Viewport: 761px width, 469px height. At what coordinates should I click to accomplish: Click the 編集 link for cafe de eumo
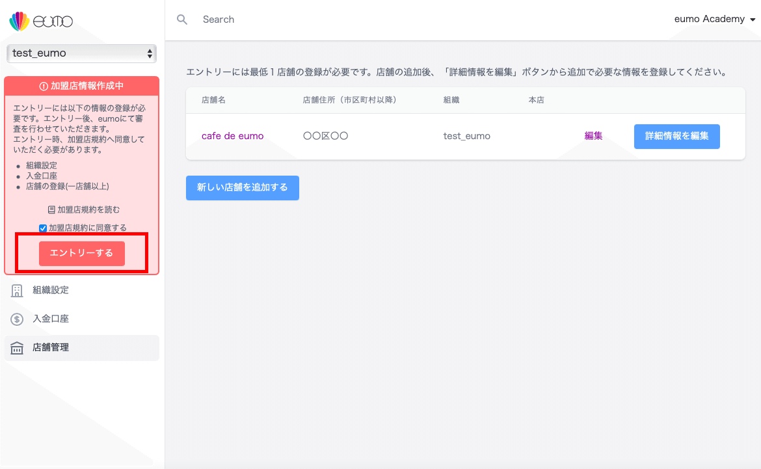tap(593, 136)
